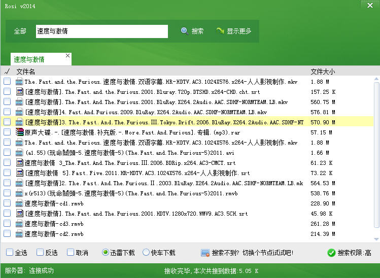Close the 速度与激情 tab
This screenshot has height=278, width=380.
click(67, 55)
